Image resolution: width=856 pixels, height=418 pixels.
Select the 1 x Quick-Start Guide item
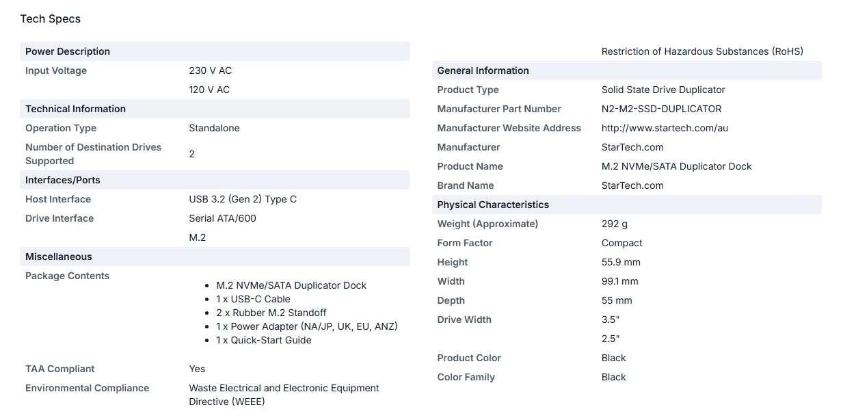[x=264, y=340]
